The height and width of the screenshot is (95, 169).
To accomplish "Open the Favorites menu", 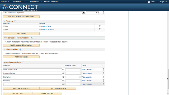I will tap(5, 2).
